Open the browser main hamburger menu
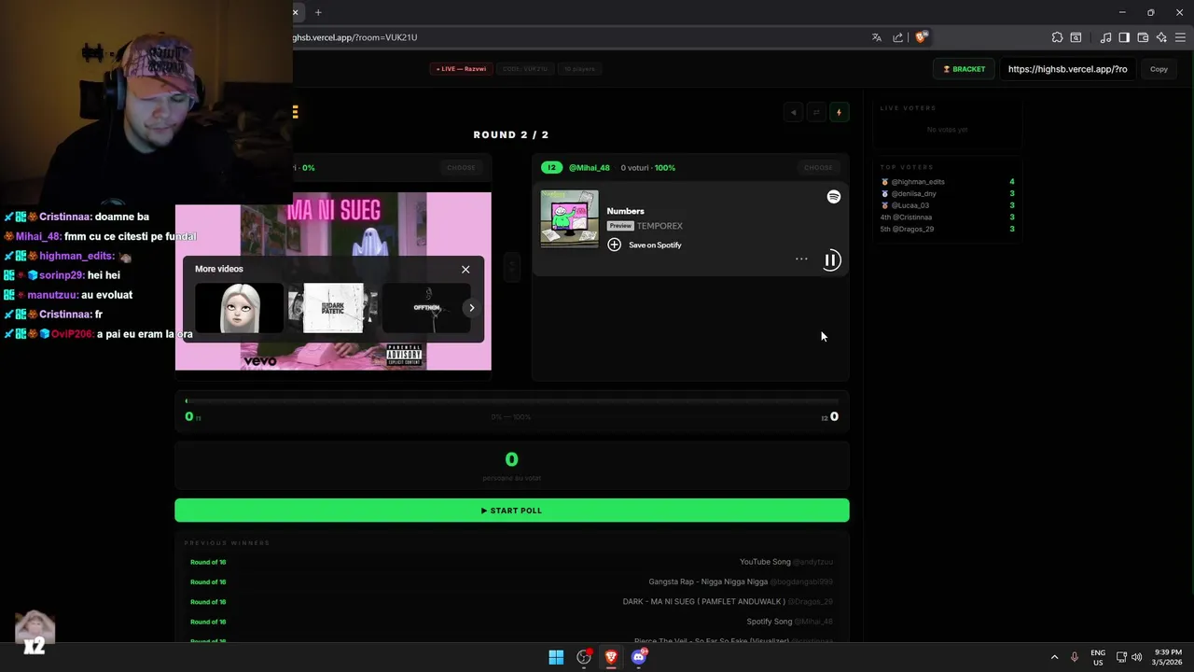The width and height of the screenshot is (1194, 672). click(1181, 37)
